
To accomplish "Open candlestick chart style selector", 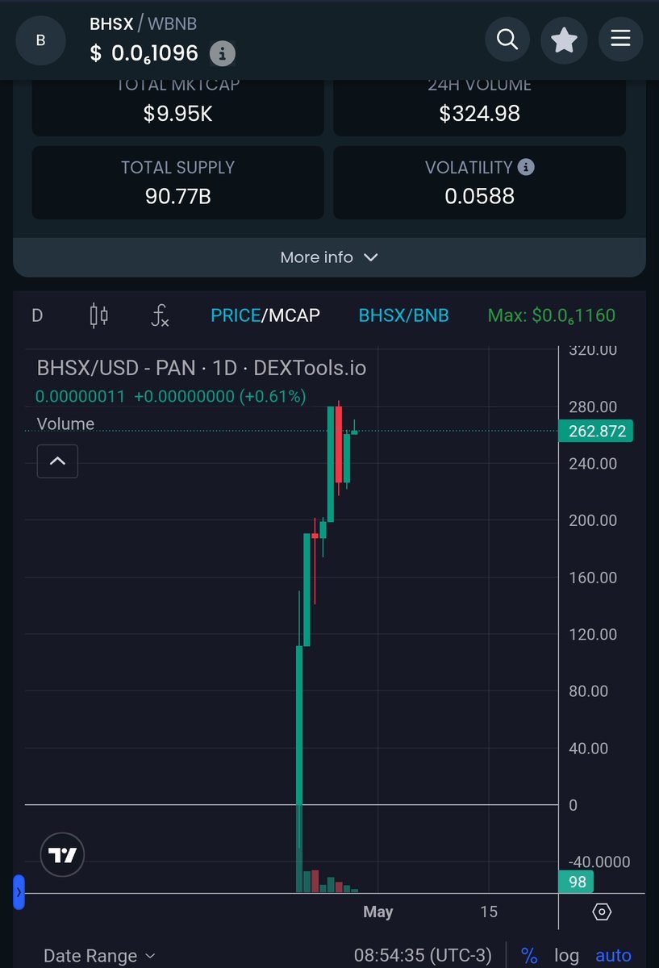I will point(98,315).
